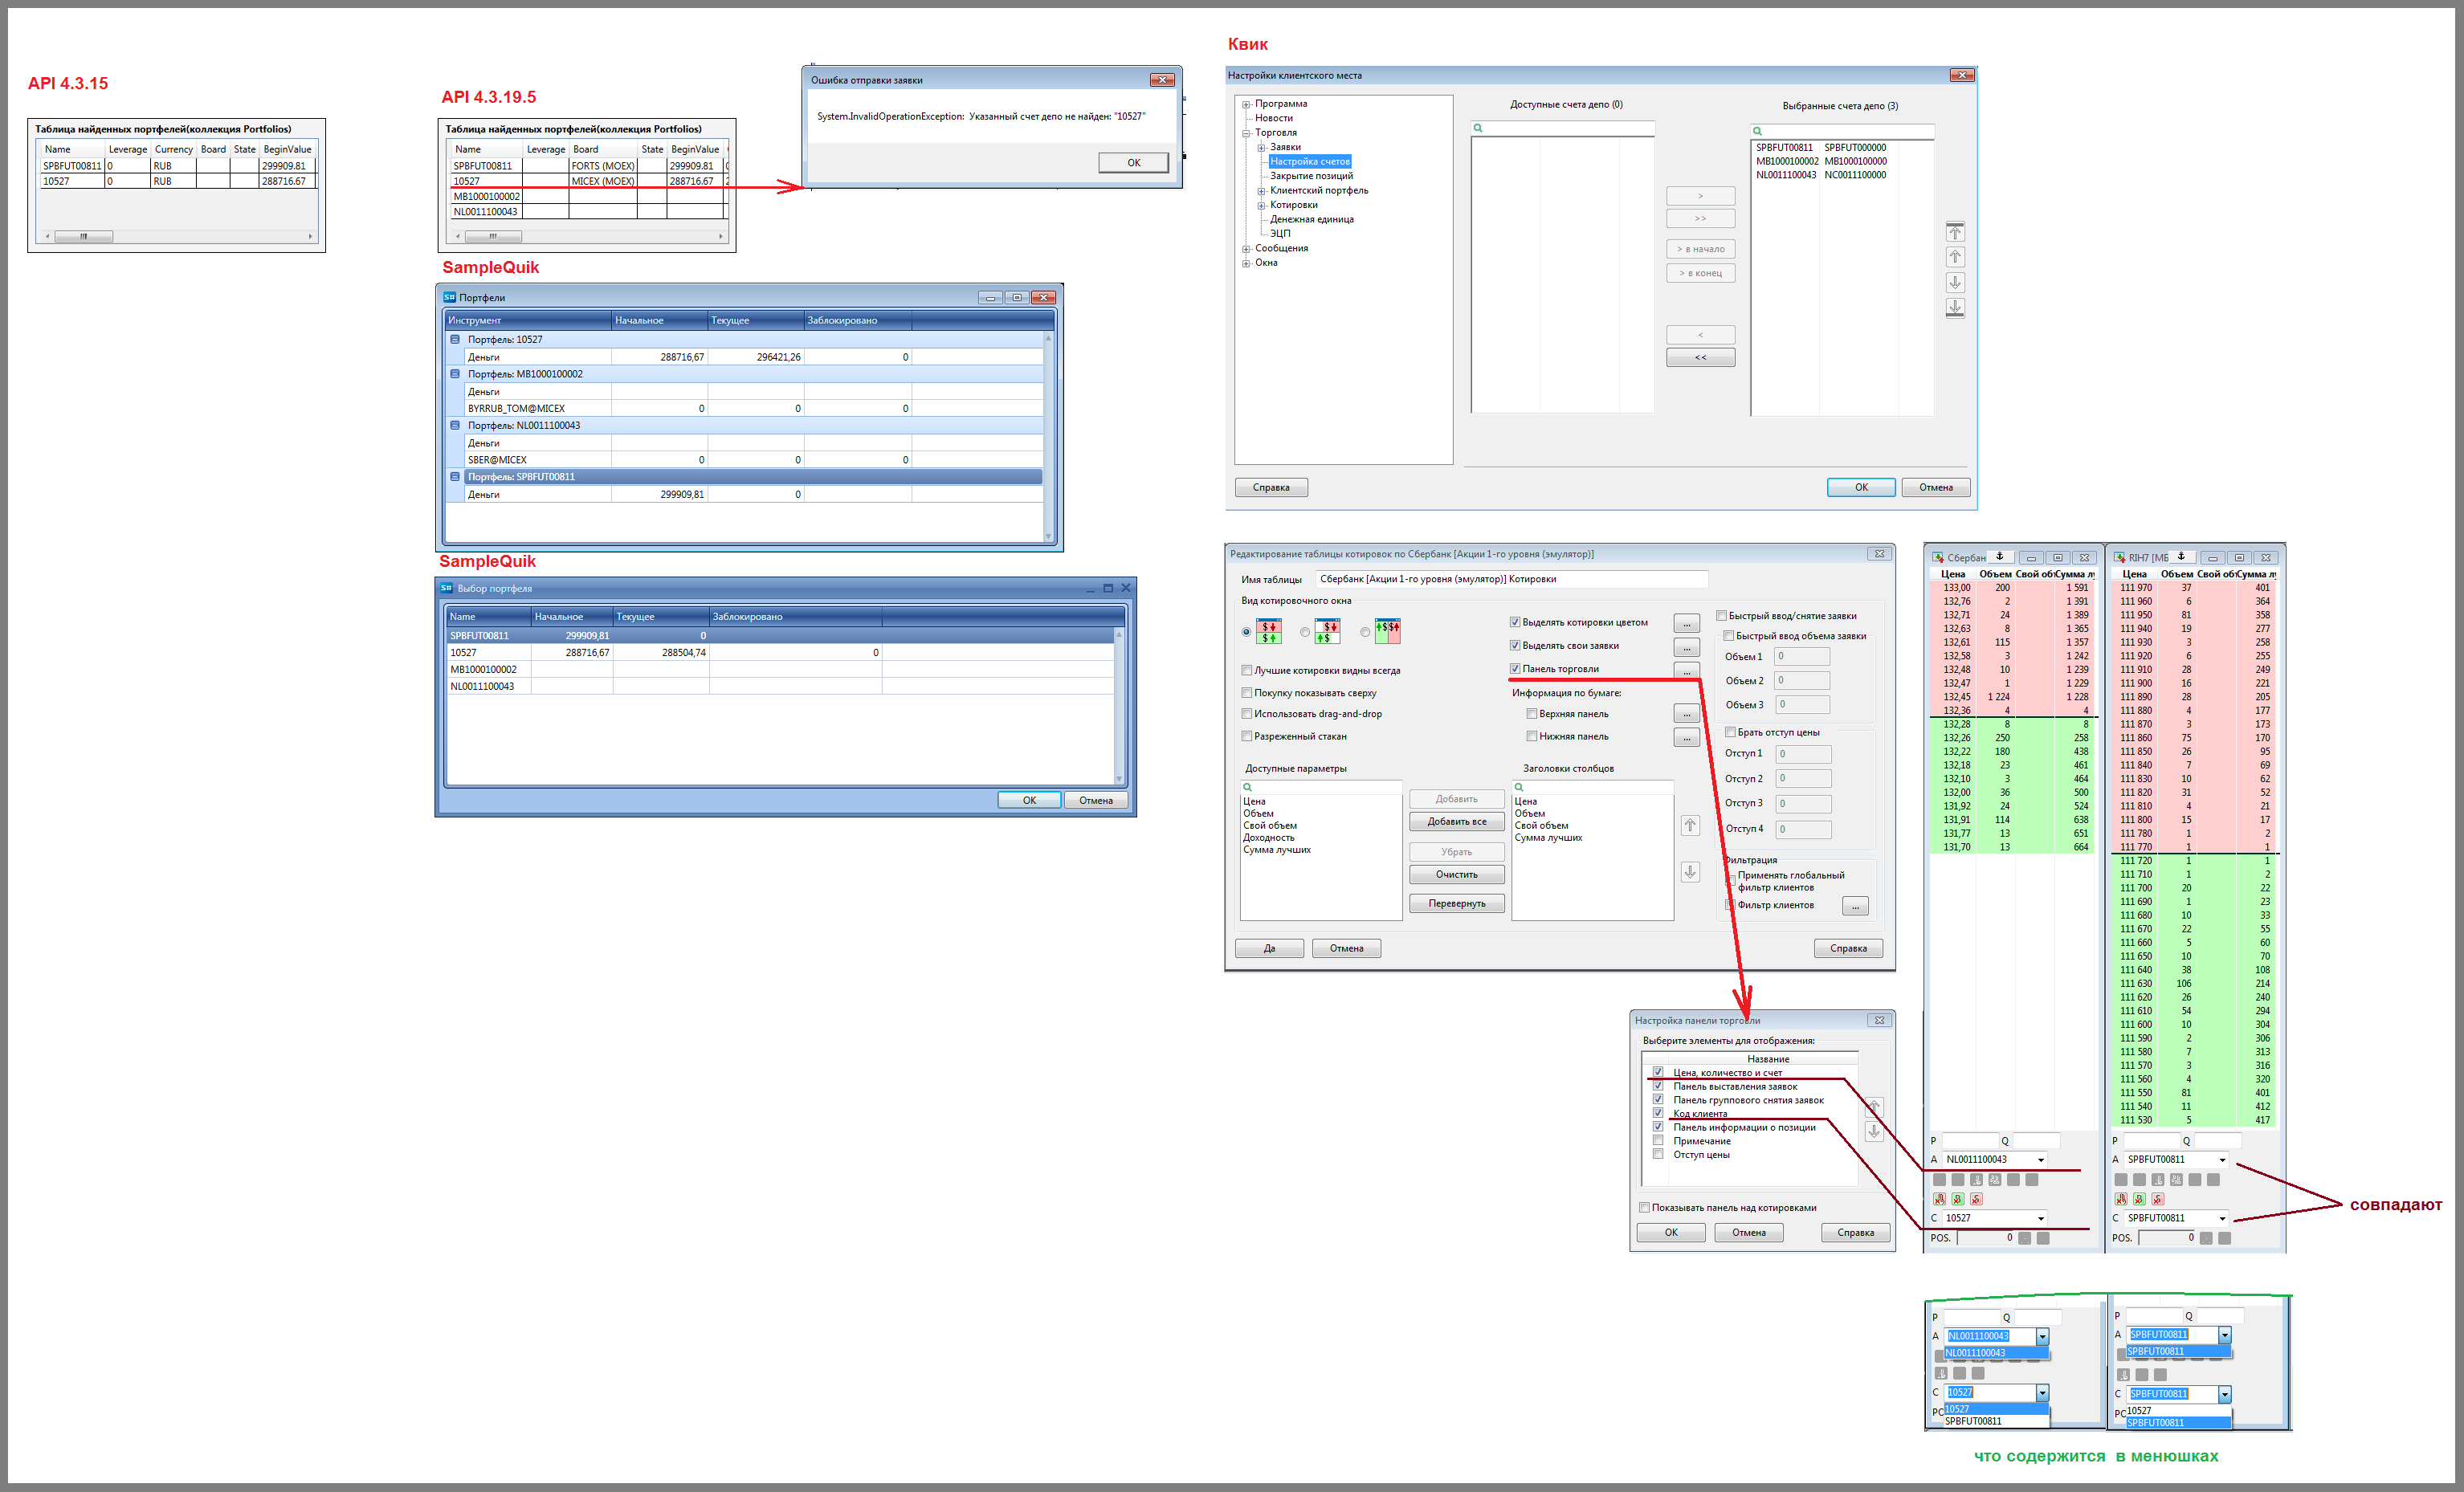Click OK in the order error dialog
This screenshot has width=2464, height=1492.
tap(1133, 163)
